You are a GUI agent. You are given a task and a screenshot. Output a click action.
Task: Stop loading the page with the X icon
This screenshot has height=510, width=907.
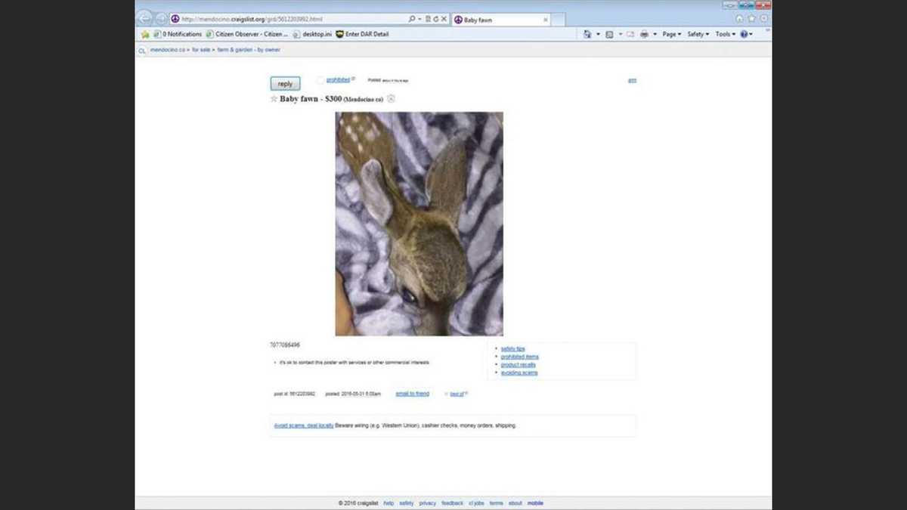(443, 19)
